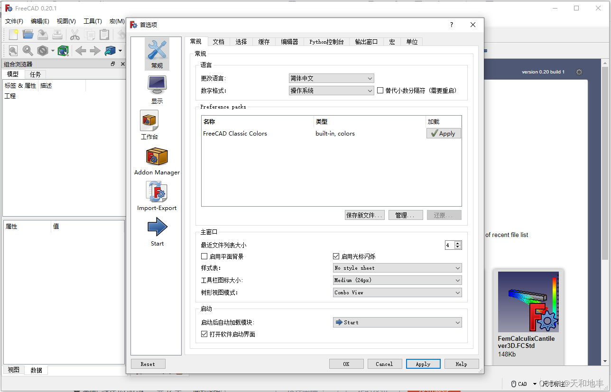Click the Reset button
Image resolution: width=611 pixels, height=392 pixels.
148,364
